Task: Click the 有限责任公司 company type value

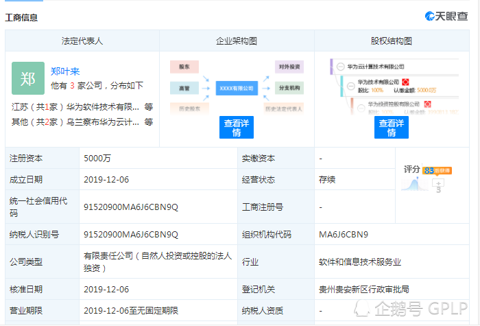Action: tap(158, 261)
